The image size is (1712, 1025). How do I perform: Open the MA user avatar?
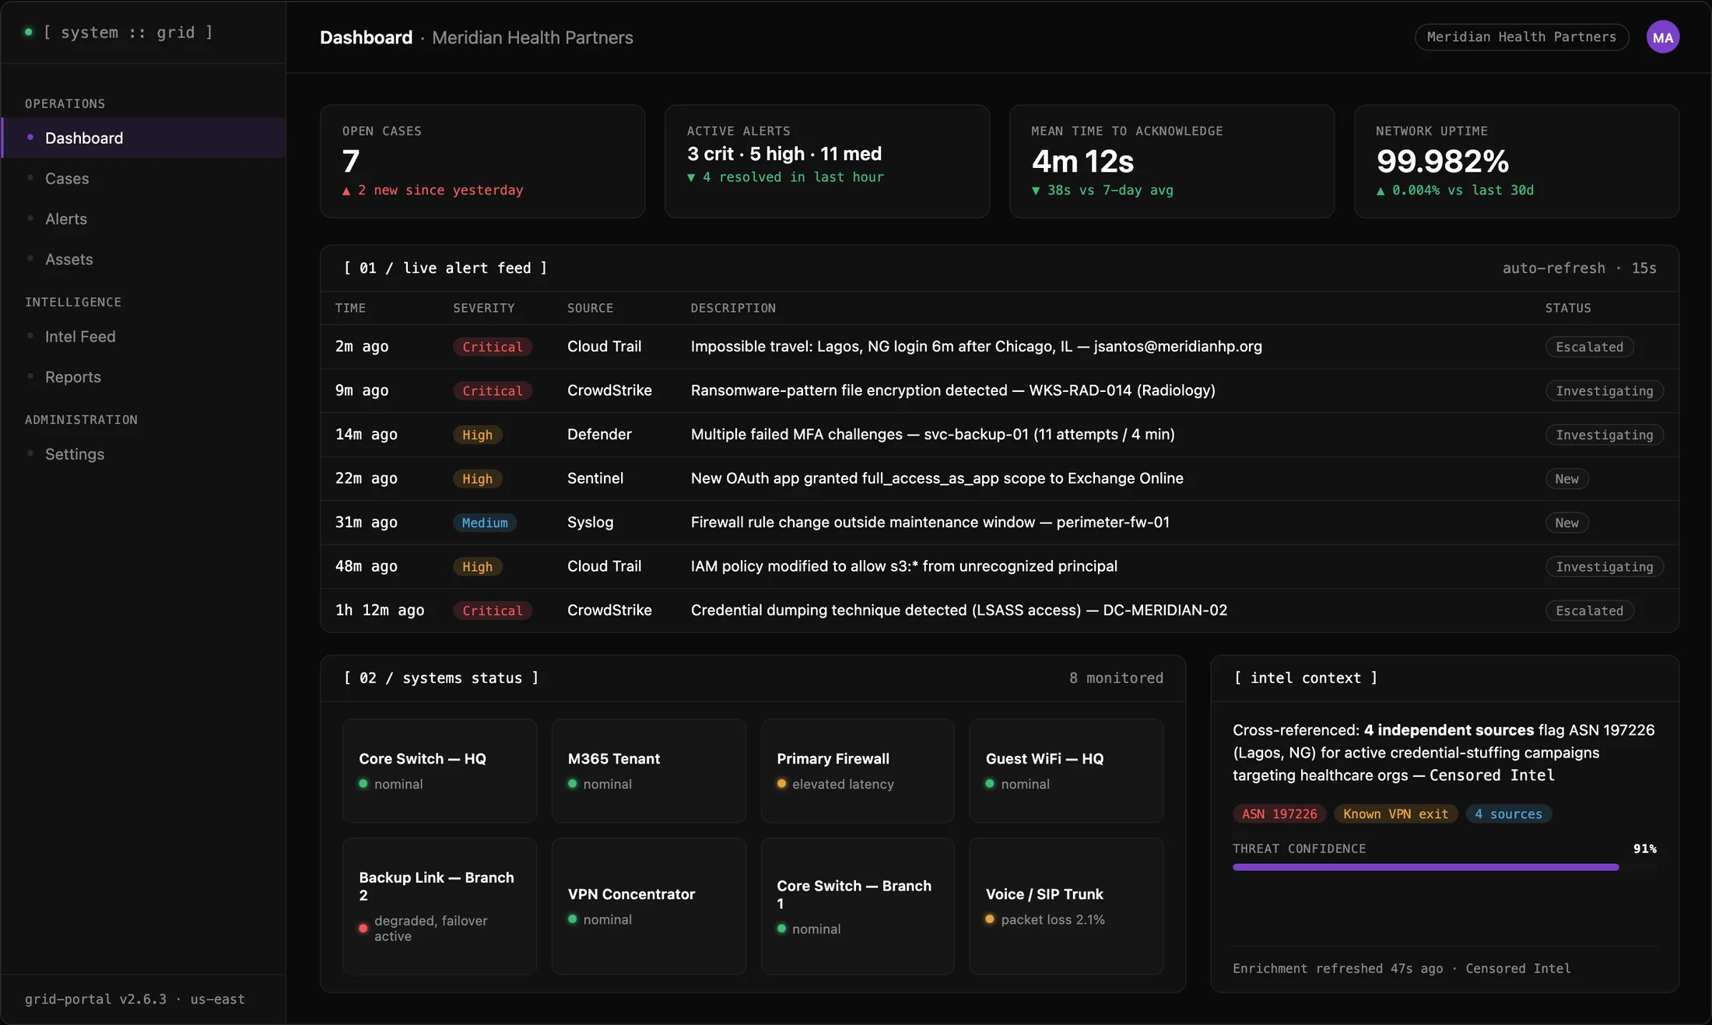click(1662, 37)
